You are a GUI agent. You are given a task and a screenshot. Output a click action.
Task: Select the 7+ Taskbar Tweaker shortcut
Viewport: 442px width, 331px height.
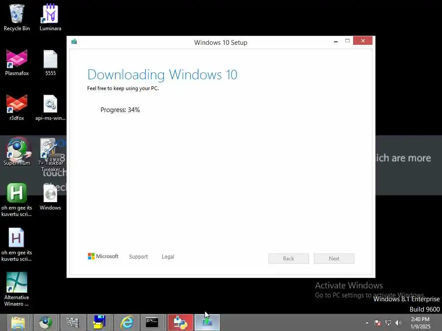[51, 155]
